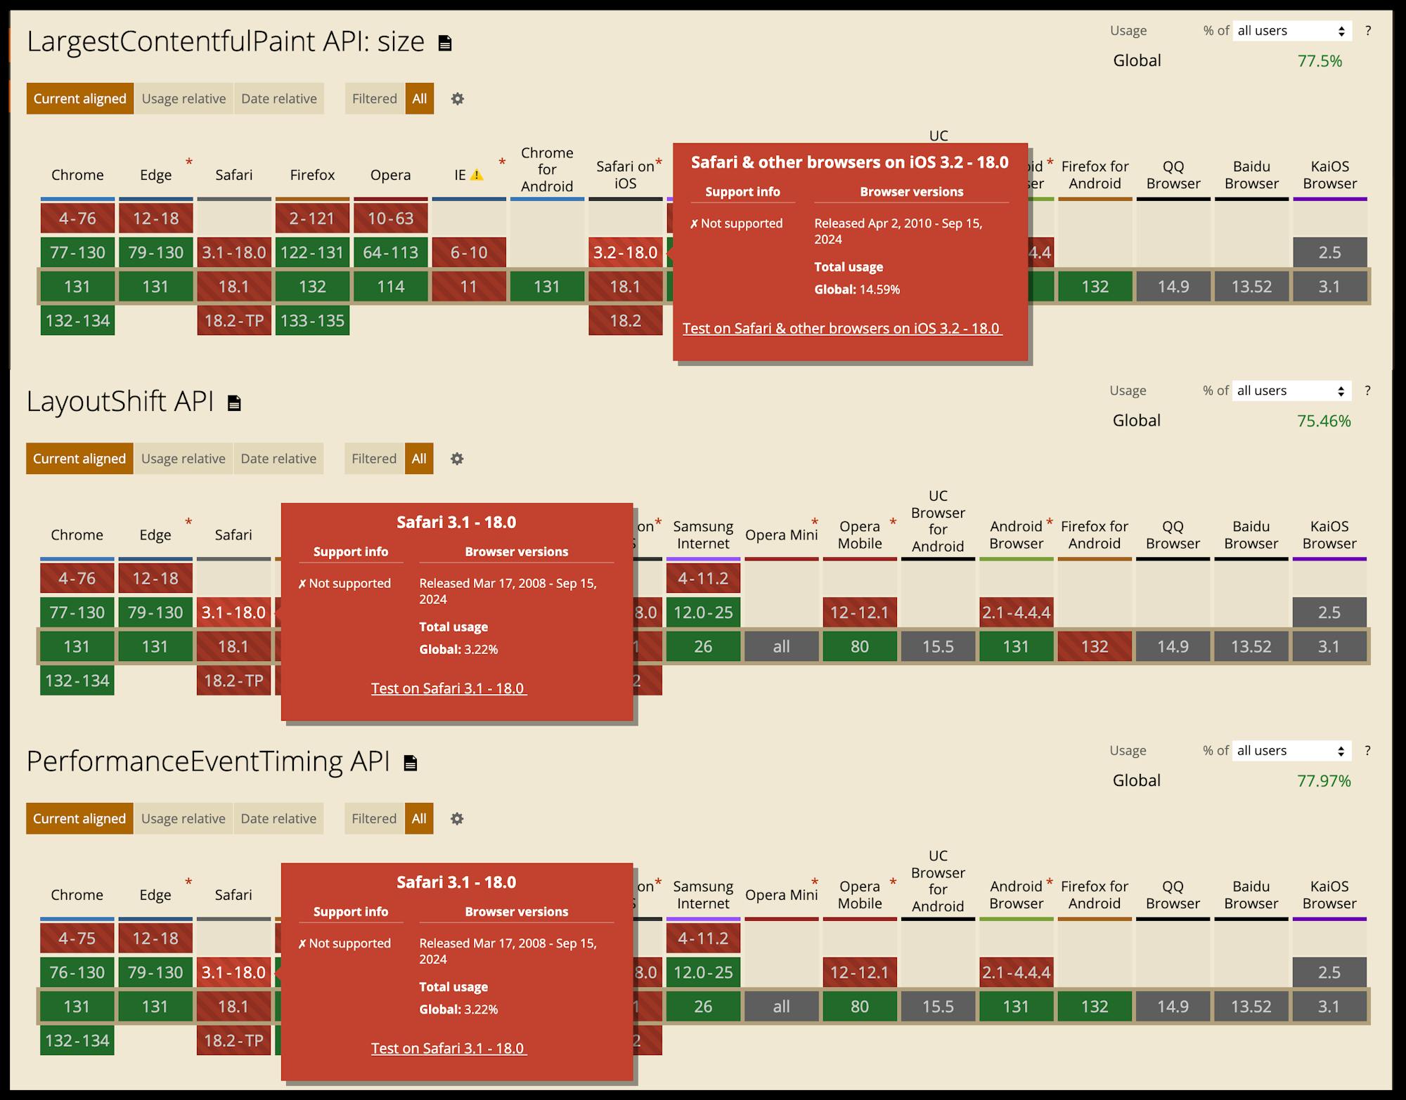Enable Usage relative view for LargestContentfulPaint

[x=183, y=98]
